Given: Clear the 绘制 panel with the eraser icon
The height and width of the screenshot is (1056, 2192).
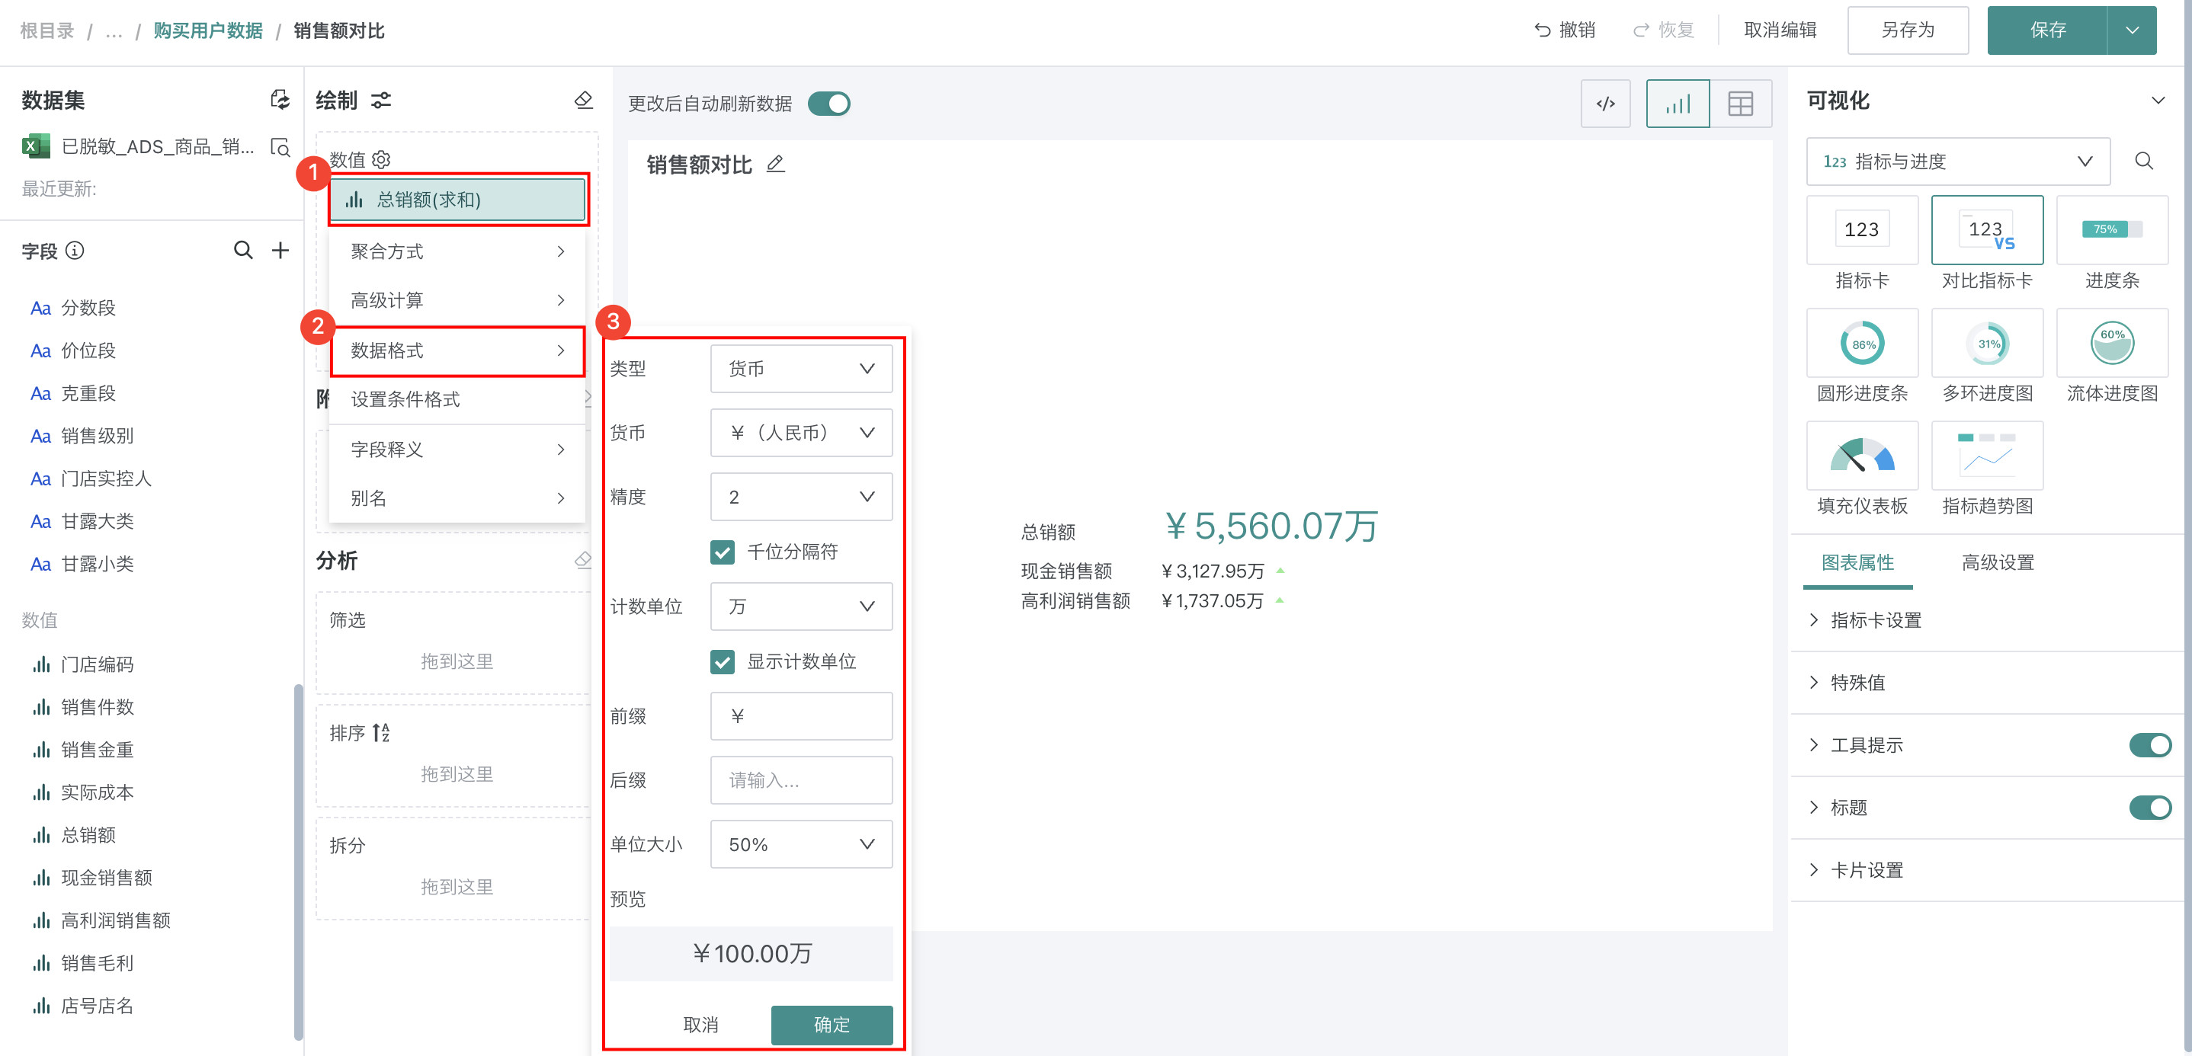Looking at the screenshot, I should coord(584,101).
